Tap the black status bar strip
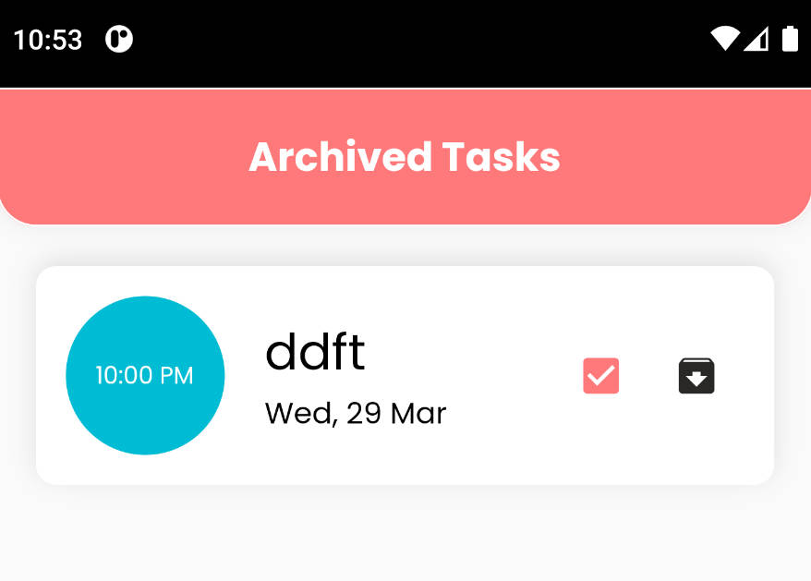811x581 pixels. pos(405,44)
